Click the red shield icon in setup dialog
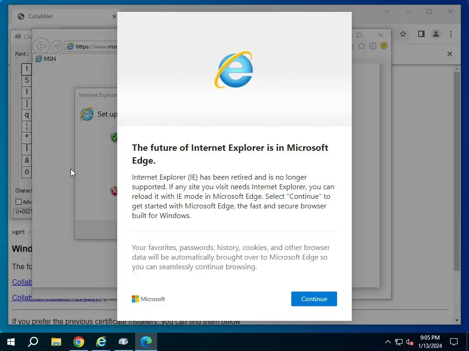Image resolution: width=469 pixels, height=351 pixels. pos(114,191)
